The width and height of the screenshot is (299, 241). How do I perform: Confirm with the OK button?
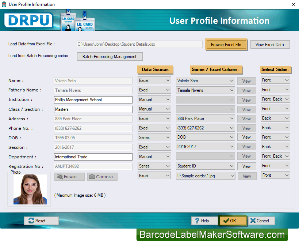tap(233, 221)
